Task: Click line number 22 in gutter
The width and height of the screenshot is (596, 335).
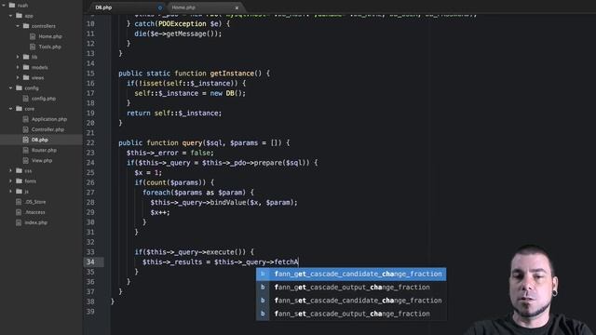Action: pos(90,142)
